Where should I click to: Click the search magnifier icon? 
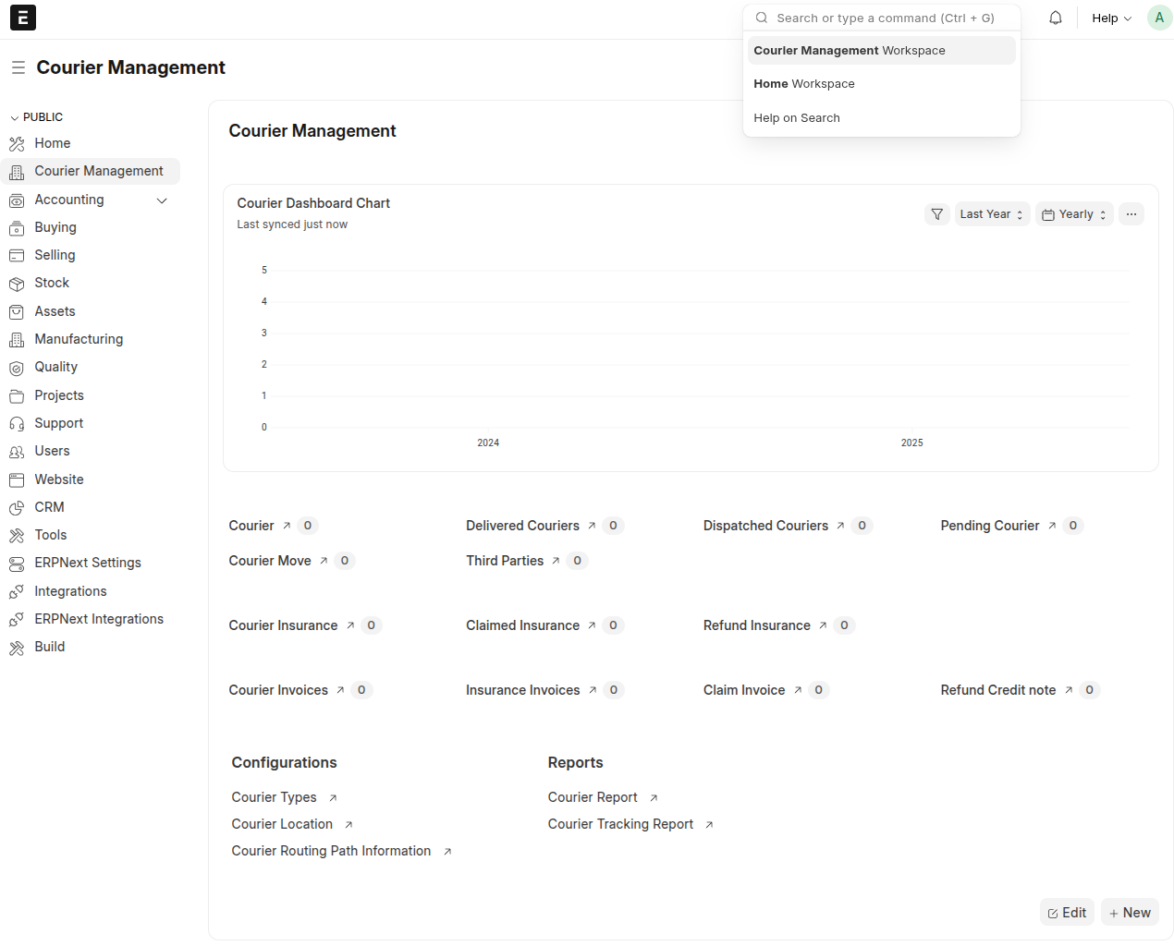pyautogui.click(x=762, y=18)
